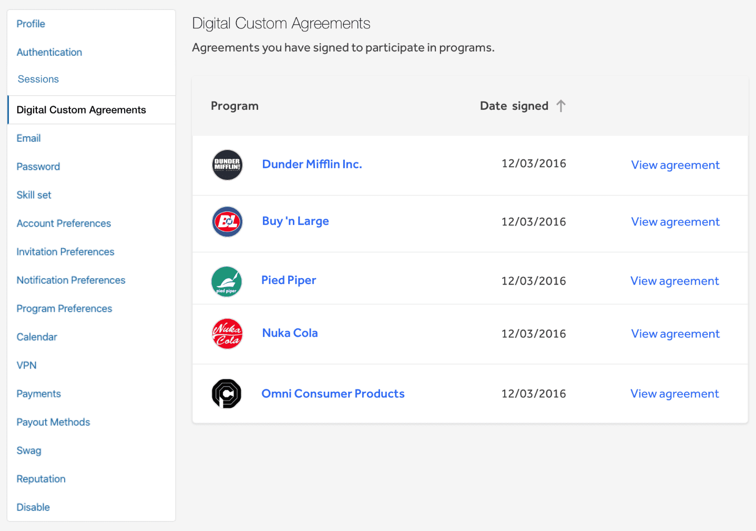View agreement for Omni Consumer Products
Viewport: 756px width, 531px height.
click(x=675, y=394)
